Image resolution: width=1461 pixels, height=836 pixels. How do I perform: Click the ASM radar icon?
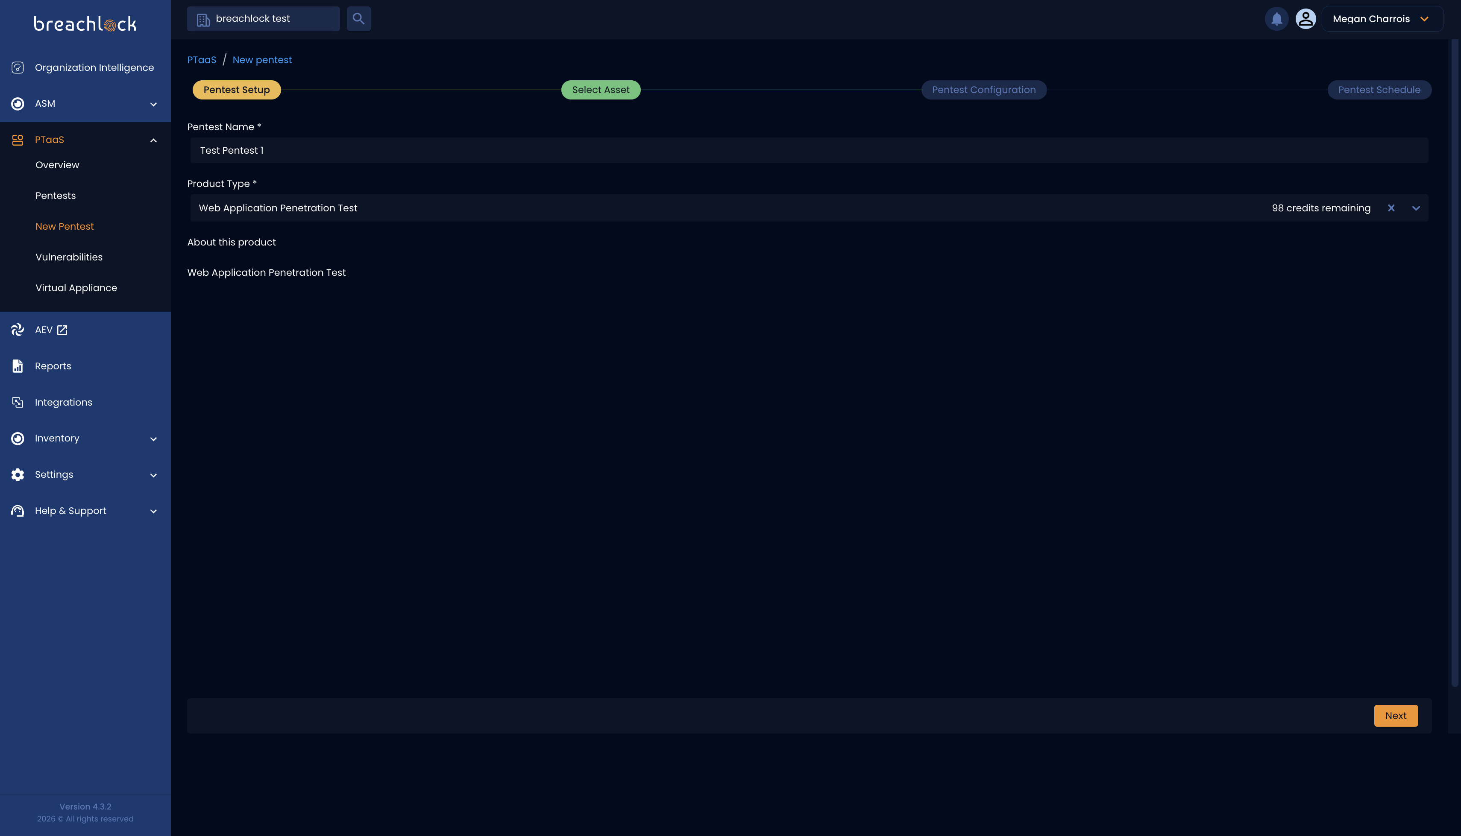18,104
